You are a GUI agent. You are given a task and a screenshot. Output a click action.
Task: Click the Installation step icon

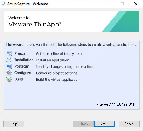coord(9,60)
